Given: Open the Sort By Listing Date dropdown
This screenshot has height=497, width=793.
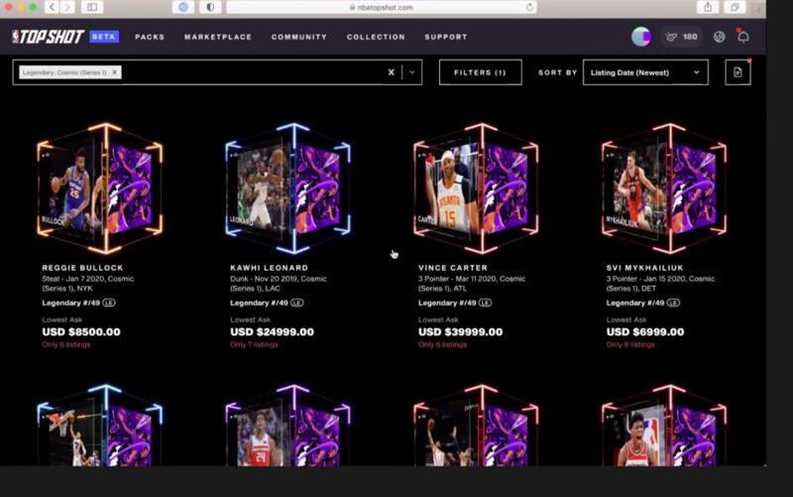Looking at the screenshot, I should [645, 72].
